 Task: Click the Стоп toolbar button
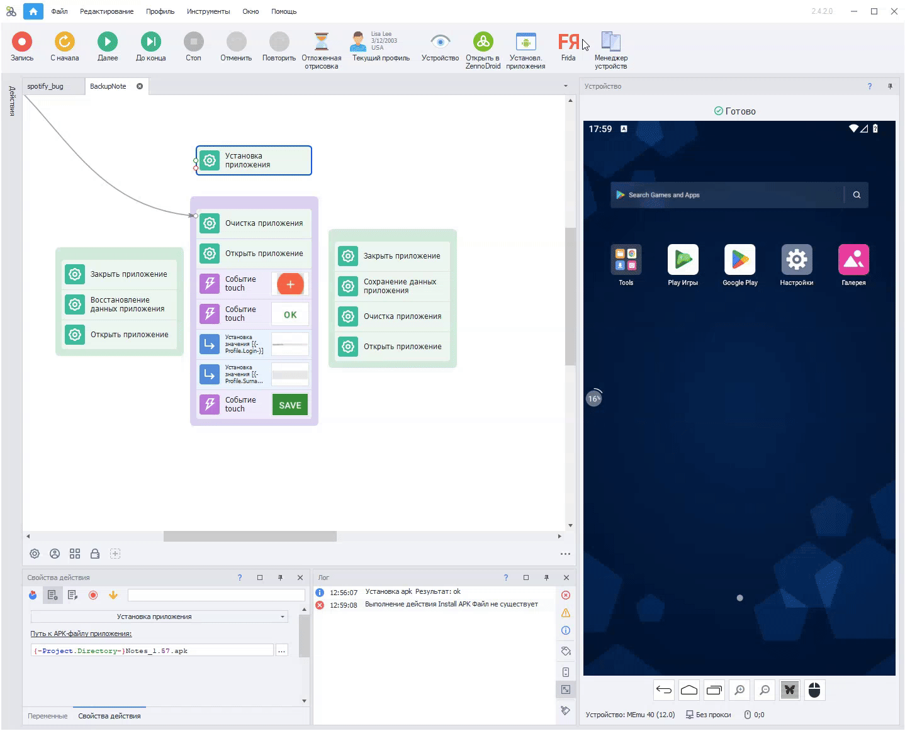pos(193,42)
